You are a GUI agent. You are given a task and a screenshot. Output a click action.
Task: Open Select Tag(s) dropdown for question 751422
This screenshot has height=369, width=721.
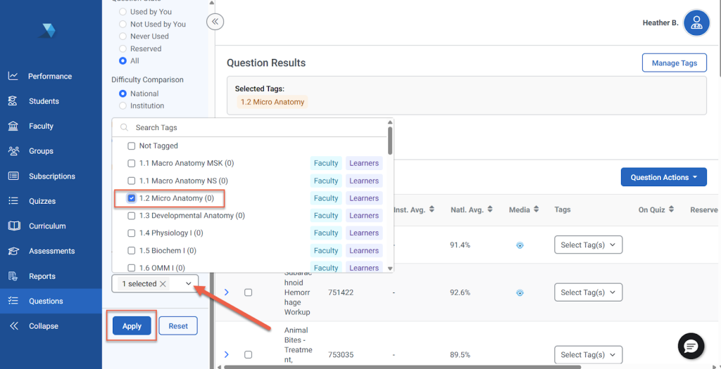coord(588,292)
